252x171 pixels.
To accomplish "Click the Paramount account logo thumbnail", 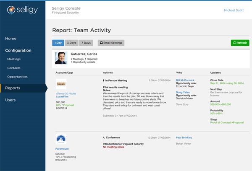I will click(61, 139).
